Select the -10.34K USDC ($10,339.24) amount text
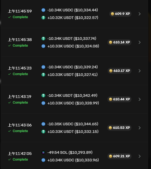The width and height of the screenshot is (151, 169). [x=73, y=67]
